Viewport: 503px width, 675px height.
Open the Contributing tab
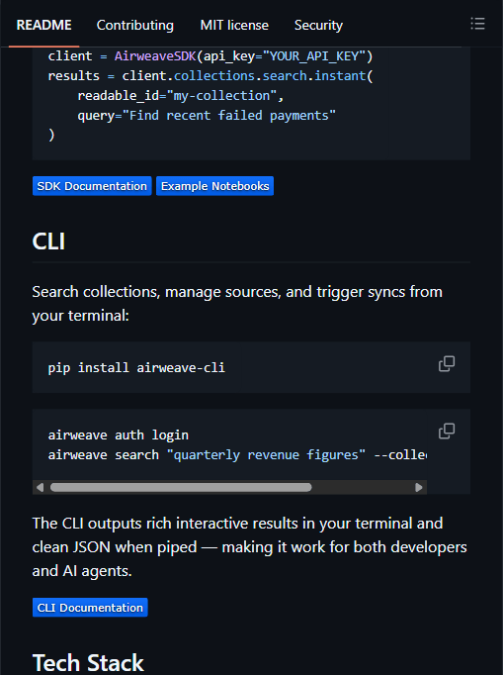pyautogui.click(x=135, y=25)
